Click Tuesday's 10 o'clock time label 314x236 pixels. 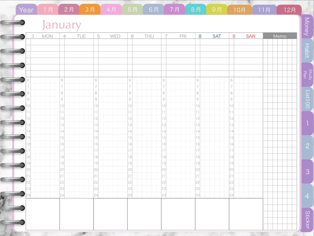(x=62, y=106)
